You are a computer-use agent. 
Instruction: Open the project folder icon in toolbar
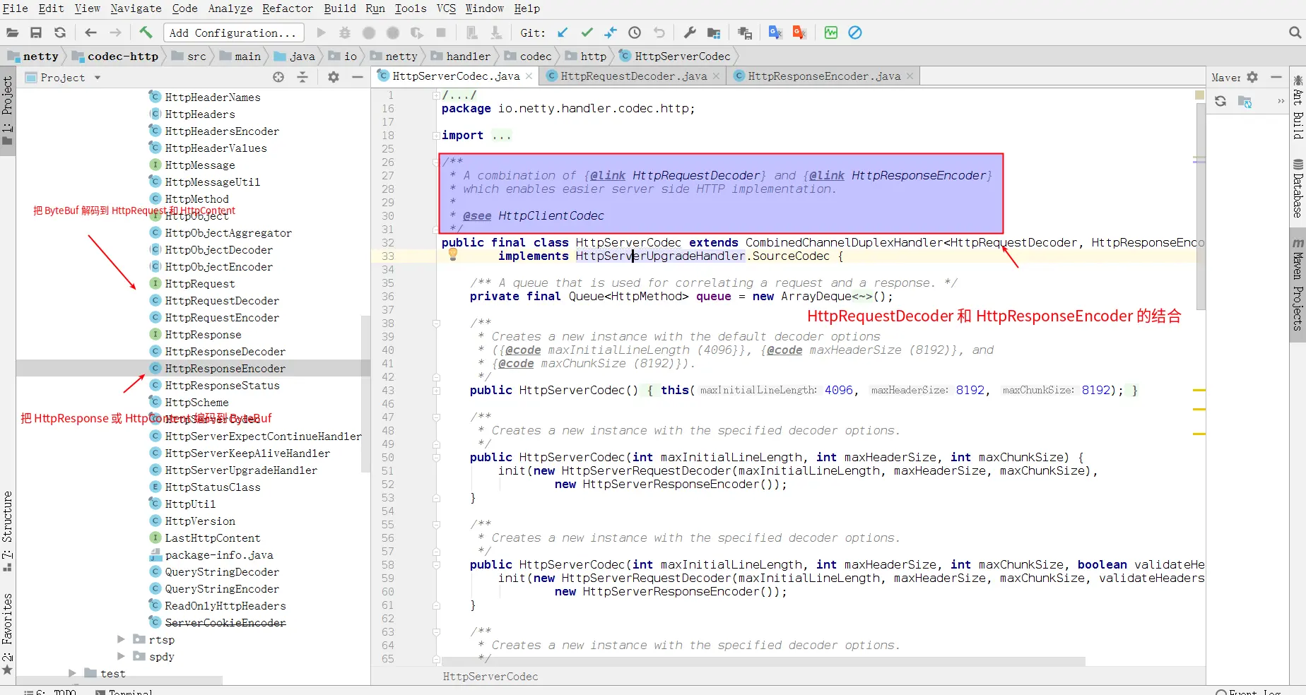coord(12,32)
